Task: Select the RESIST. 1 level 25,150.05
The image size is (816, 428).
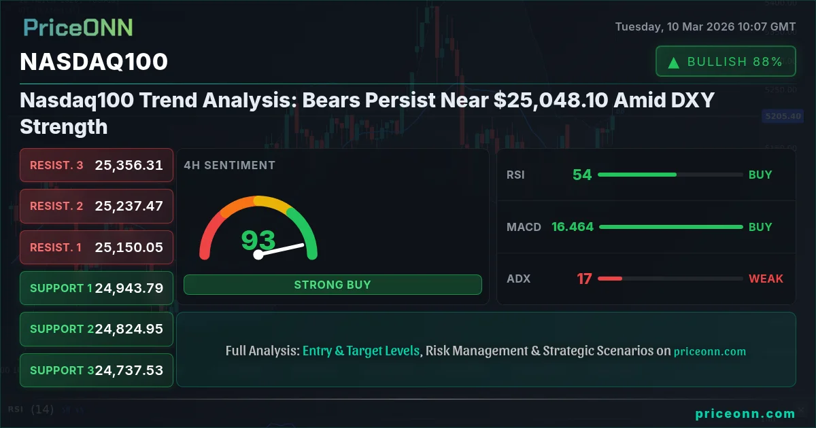Action: point(97,247)
